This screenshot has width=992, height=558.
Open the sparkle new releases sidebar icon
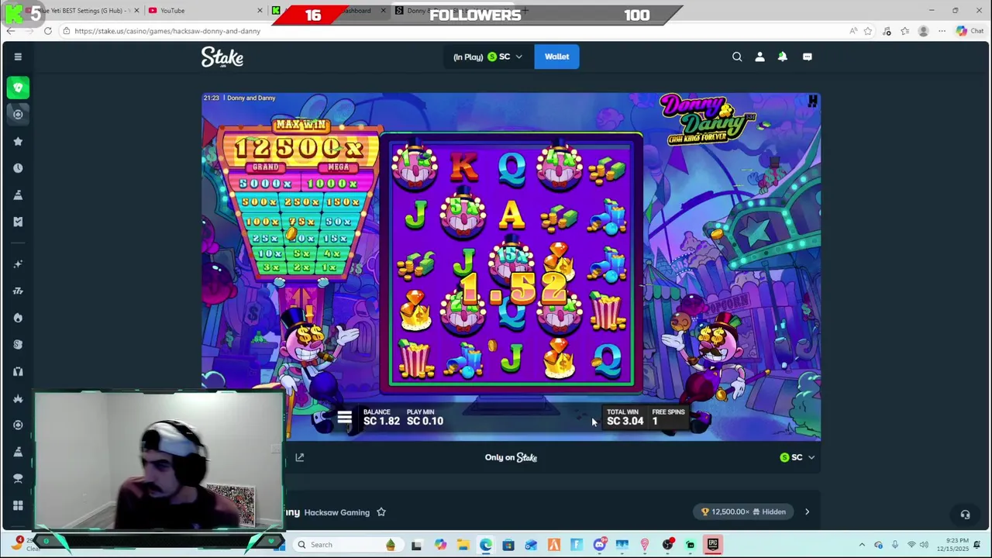click(18, 264)
